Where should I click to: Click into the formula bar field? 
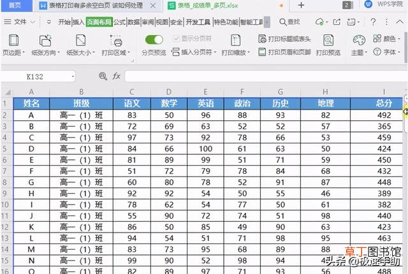pyautogui.click(x=265, y=76)
